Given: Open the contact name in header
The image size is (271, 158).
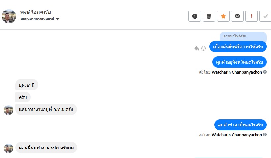Looking at the screenshot, I should [36, 12].
